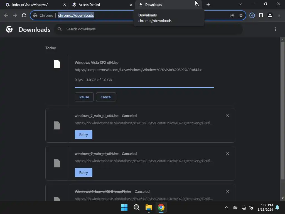This screenshot has height=214, width=285.
Task: Open the Windows Start menu
Action: (x=124, y=207)
